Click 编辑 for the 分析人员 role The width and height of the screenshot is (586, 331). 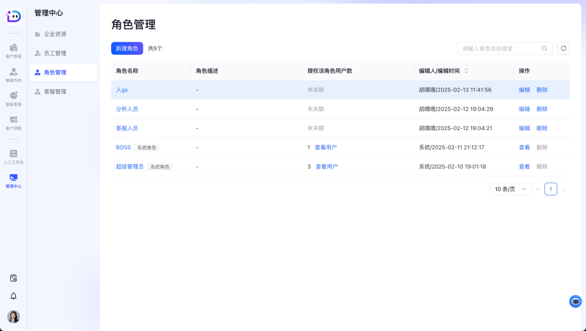[524, 109]
